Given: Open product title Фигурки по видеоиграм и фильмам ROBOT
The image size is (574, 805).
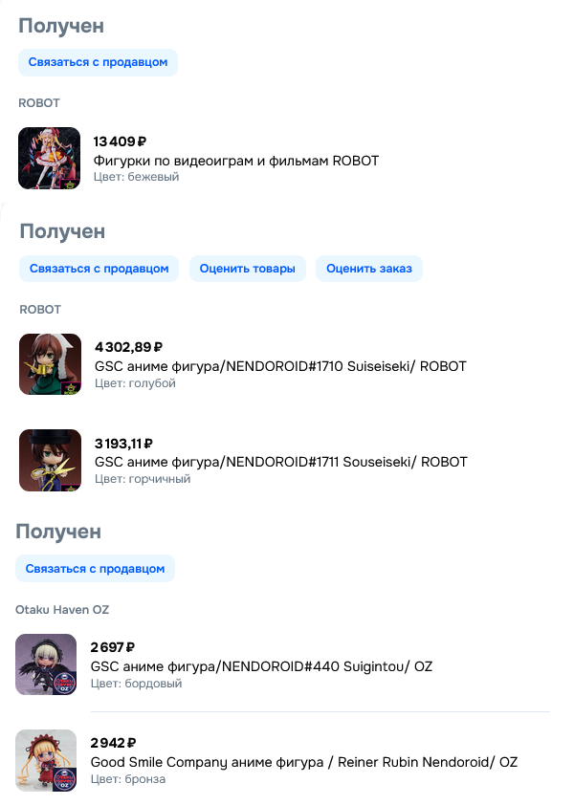Looking at the screenshot, I should pyautogui.click(x=236, y=161).
